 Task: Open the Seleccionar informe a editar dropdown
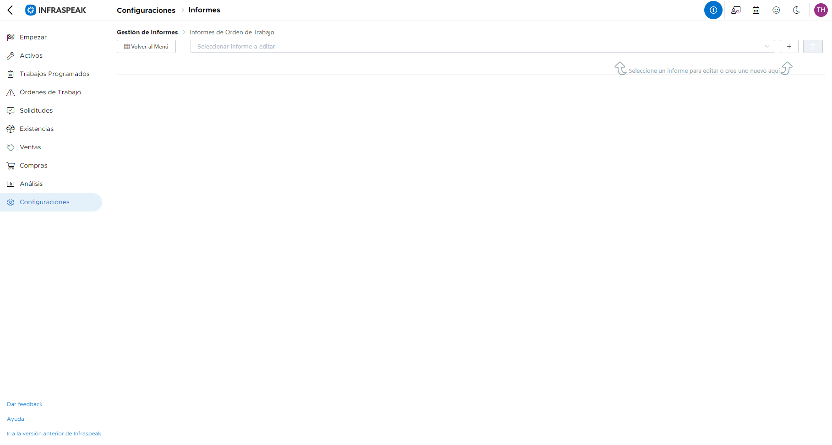[x=482, y=46]
